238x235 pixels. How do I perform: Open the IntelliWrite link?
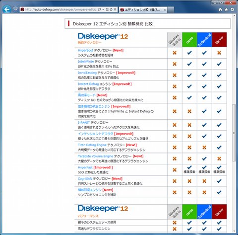(86, 62)
